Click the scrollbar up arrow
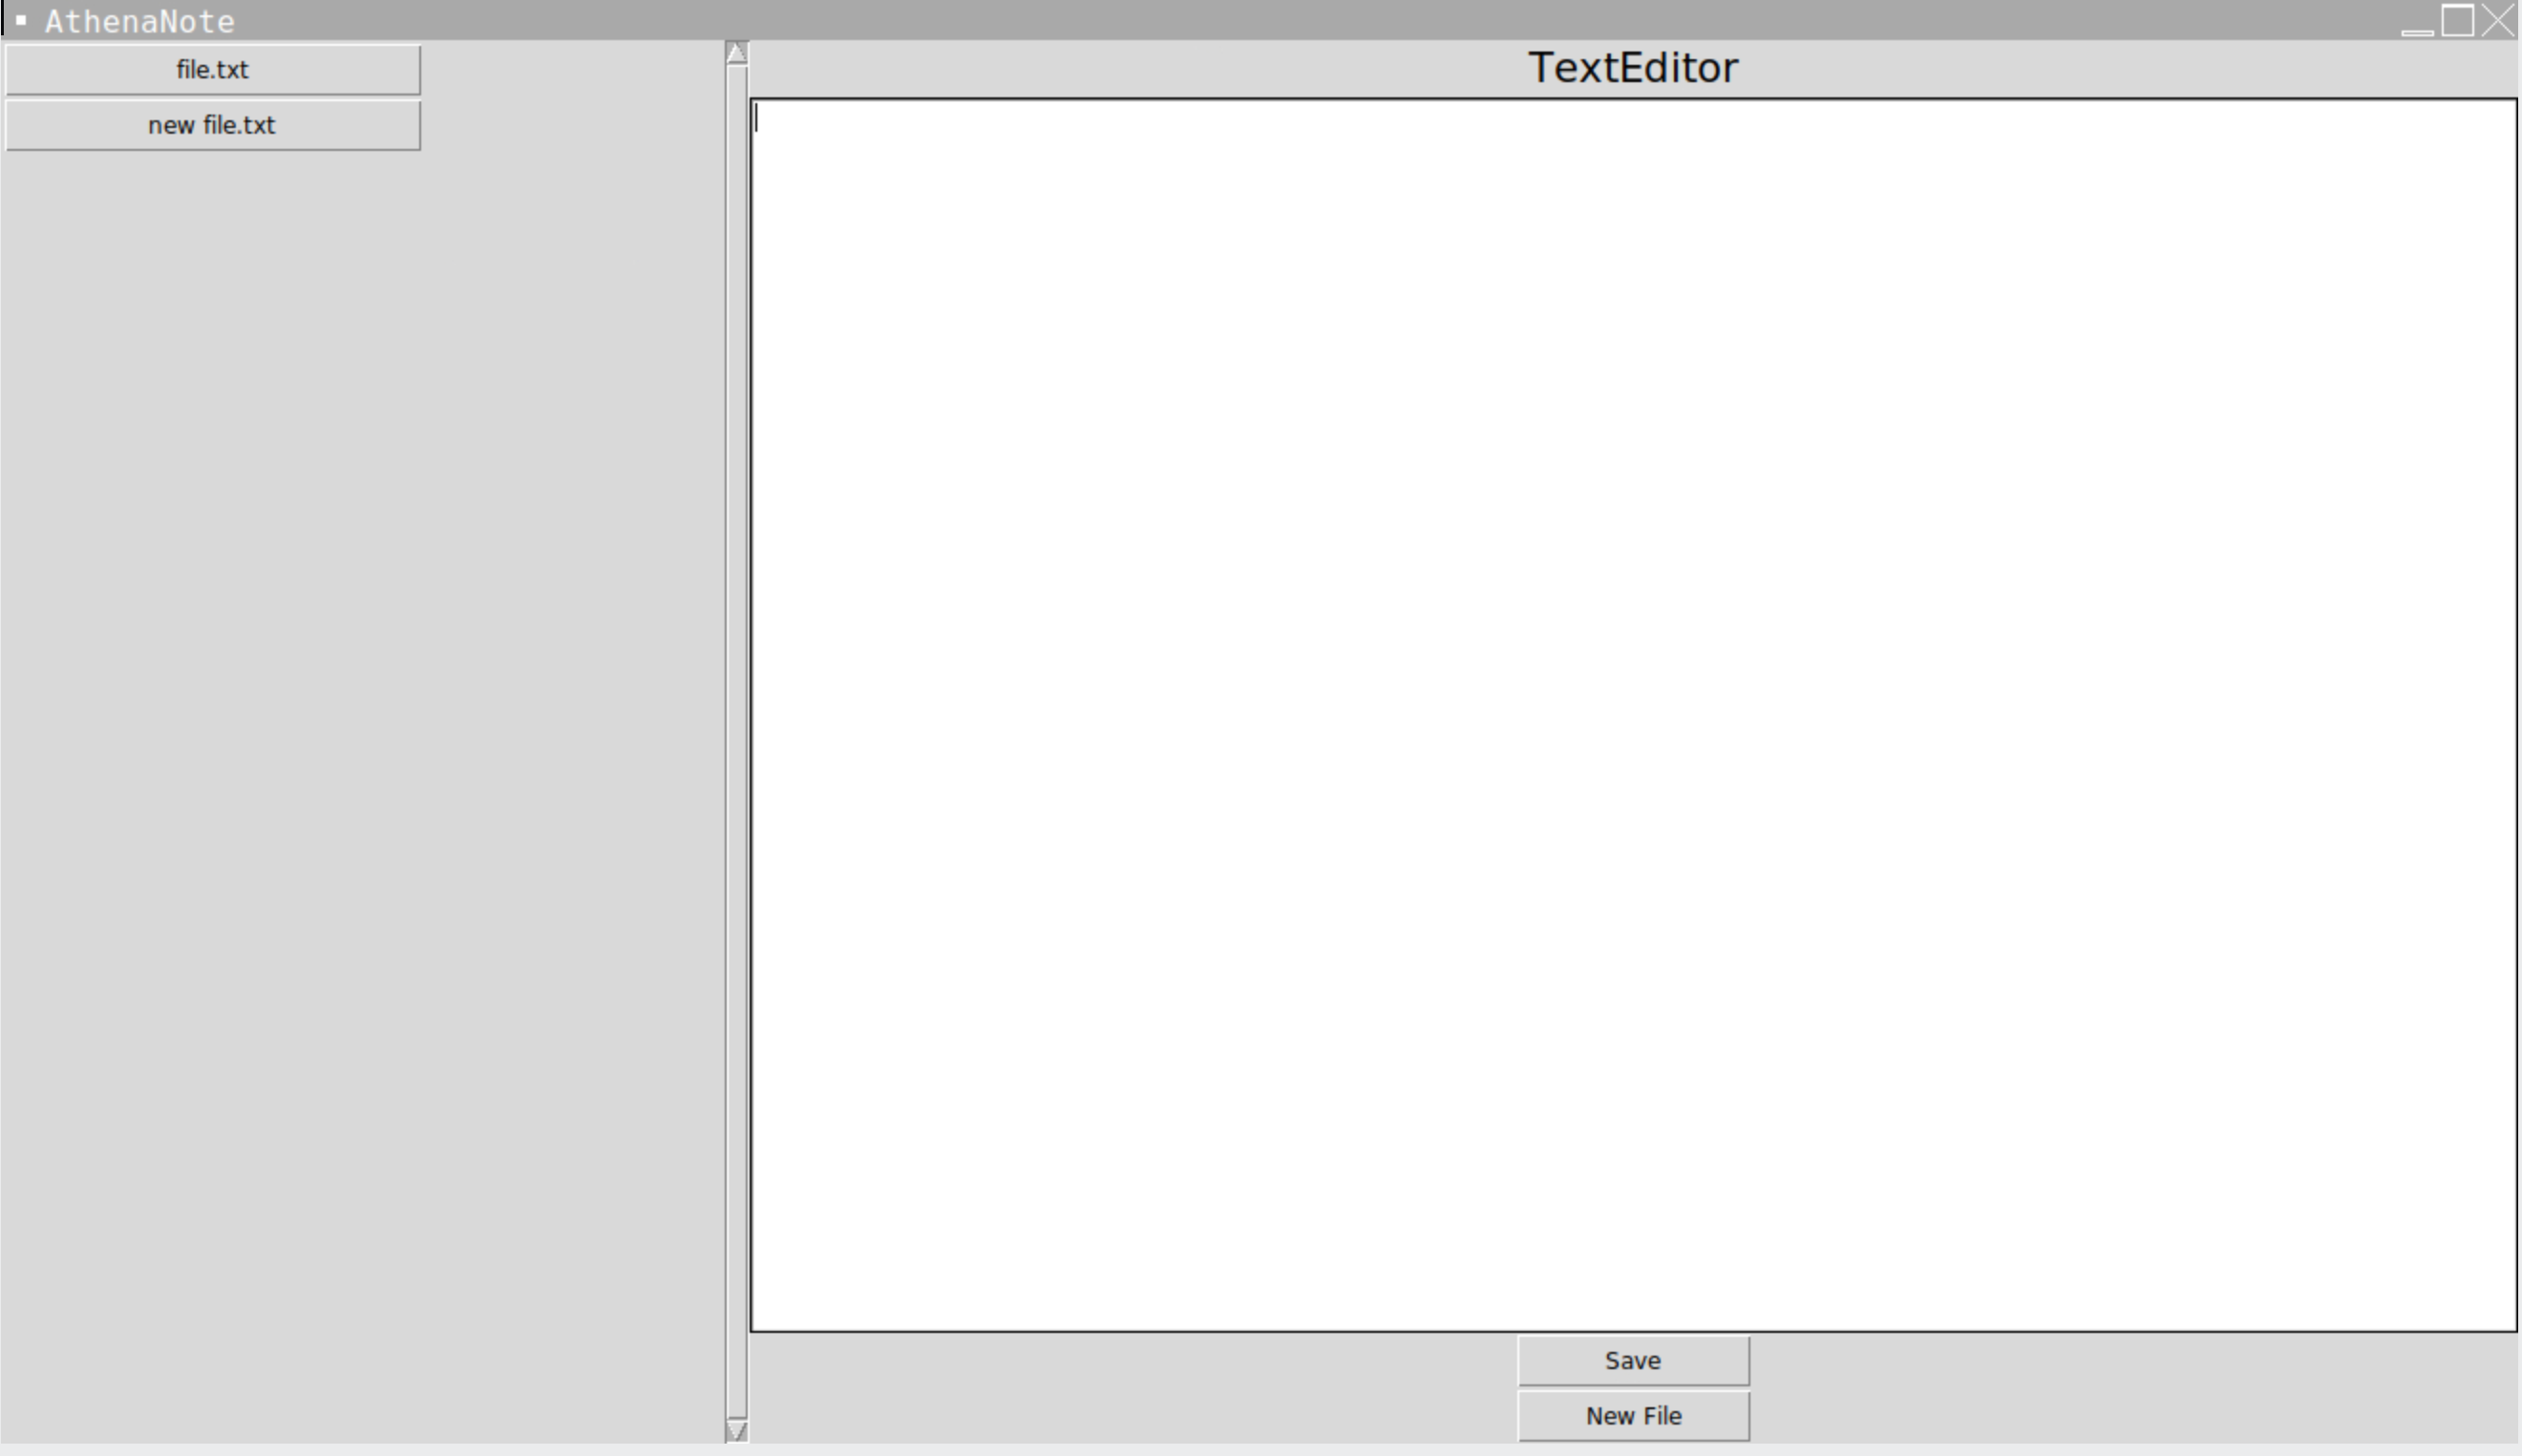2522x1456 pixels. click(x=737, y=53)
